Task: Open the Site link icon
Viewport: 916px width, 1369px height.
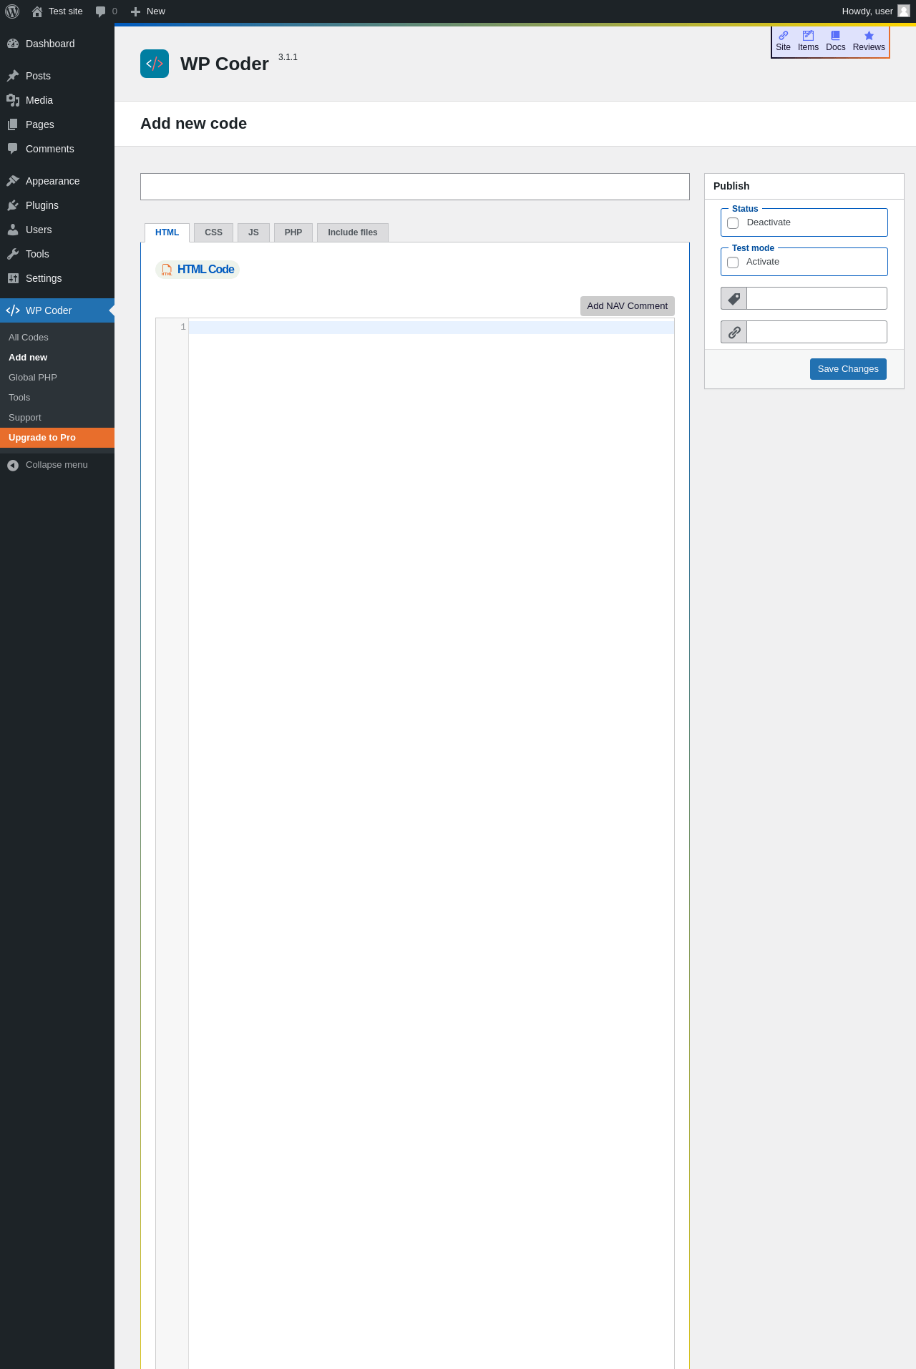Action: pyautogui.click(x=783, y=36)
